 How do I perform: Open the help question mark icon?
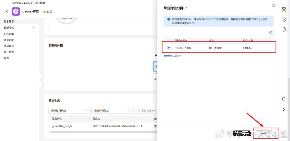click(x=284, y=20)
